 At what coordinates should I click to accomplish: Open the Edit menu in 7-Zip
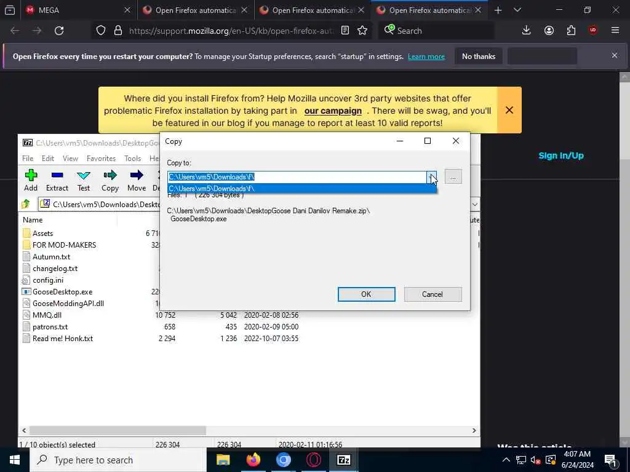(48, 159)
